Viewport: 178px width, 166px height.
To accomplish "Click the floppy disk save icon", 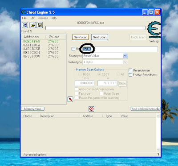I will click(40, 25).
